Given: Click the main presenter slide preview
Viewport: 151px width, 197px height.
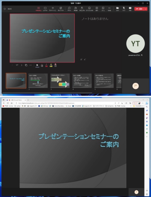Looking at the screenshot, I should pos(42,38).
